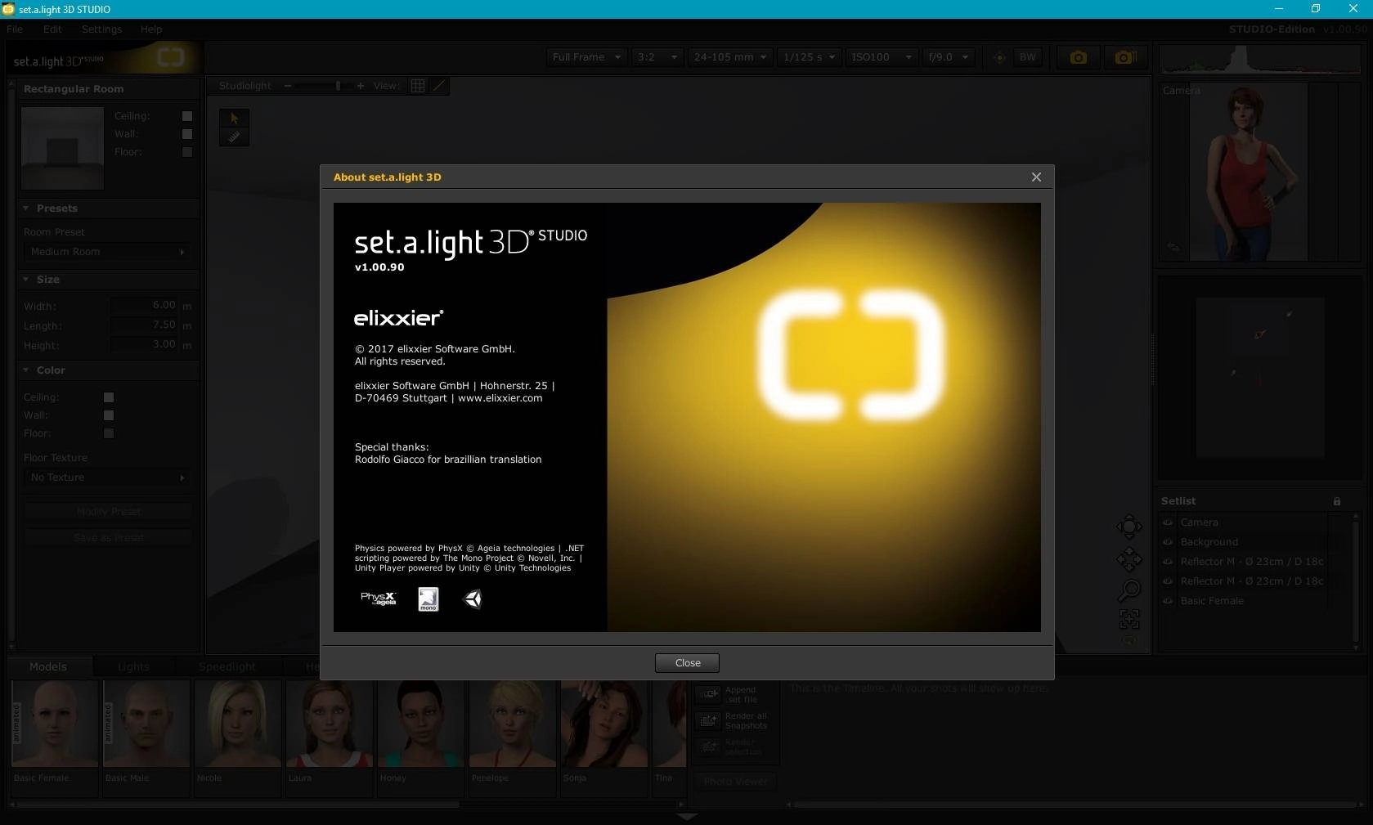This screenshot has width=1373, height=825.
Task: Click the pan move arrows icon
Action: pyautogui.click(x=1129, y=560)
